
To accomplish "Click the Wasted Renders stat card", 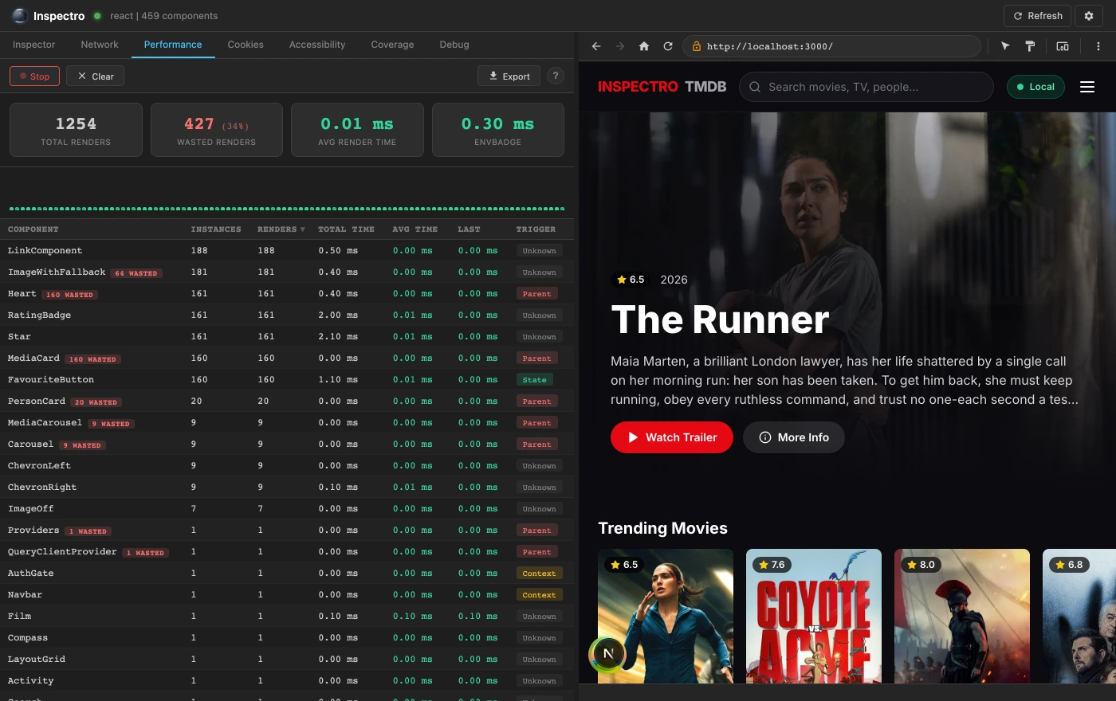I will point(217,130).
